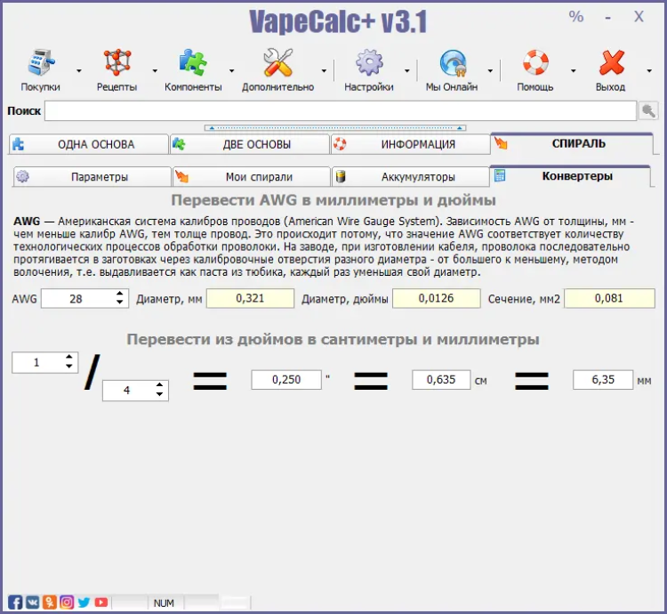The width and height of the screenshot is (667, 614).
Task: Open the Дополнительно tools icon
Action: coord(277,64)
